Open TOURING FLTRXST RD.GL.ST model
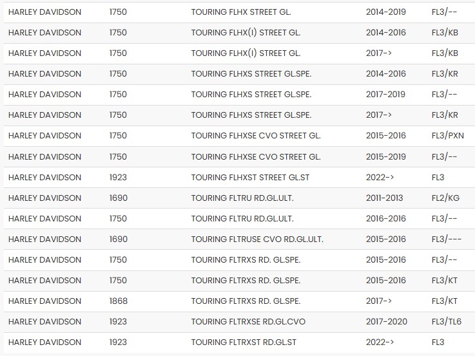Image resolution: width=475 pixels, height=356 pixels. 247,342
